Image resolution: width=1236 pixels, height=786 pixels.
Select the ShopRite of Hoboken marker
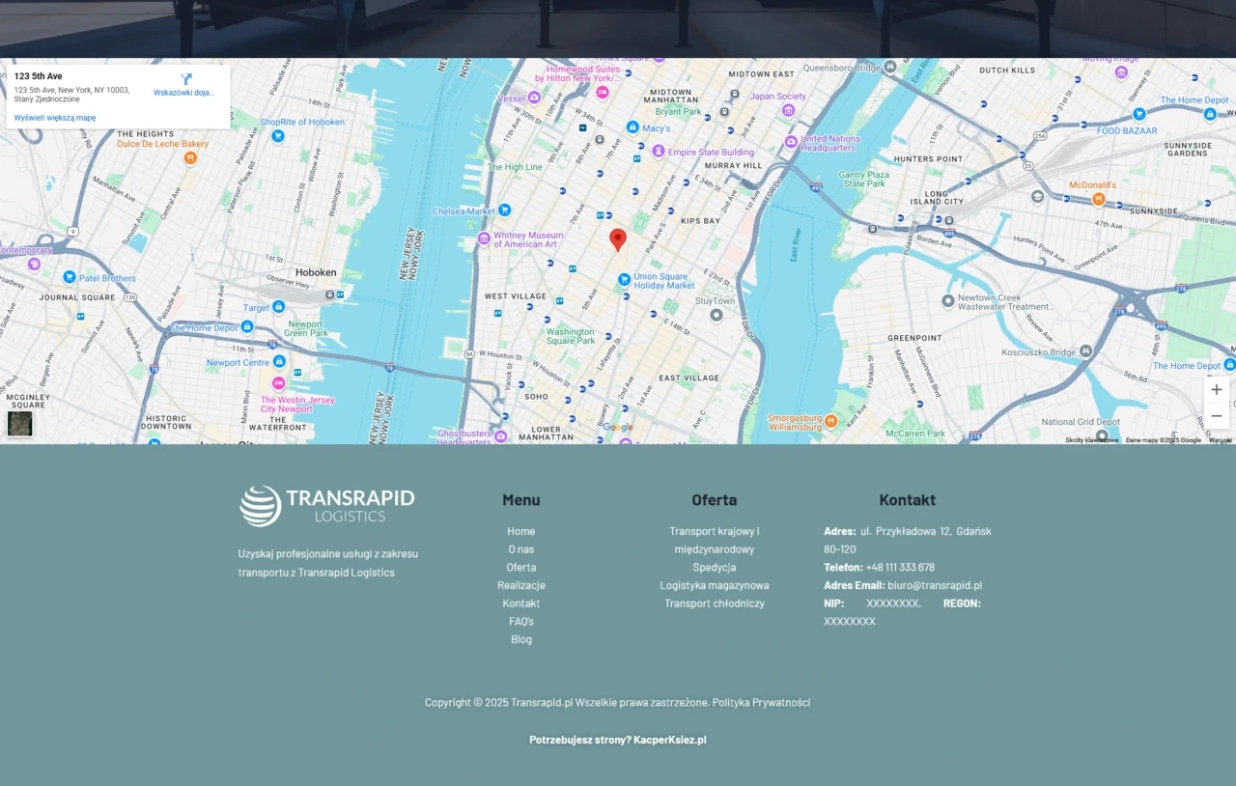[278, 135]
